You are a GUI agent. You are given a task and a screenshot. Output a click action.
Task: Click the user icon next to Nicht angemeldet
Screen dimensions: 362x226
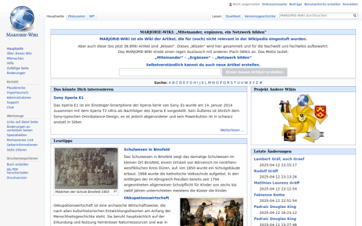pos(230,4)
